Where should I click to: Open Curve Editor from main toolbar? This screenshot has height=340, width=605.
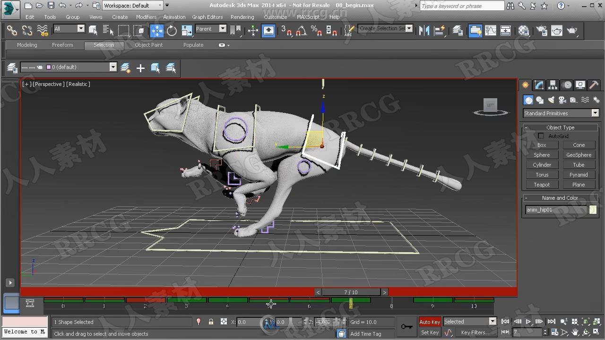(491, 31)
